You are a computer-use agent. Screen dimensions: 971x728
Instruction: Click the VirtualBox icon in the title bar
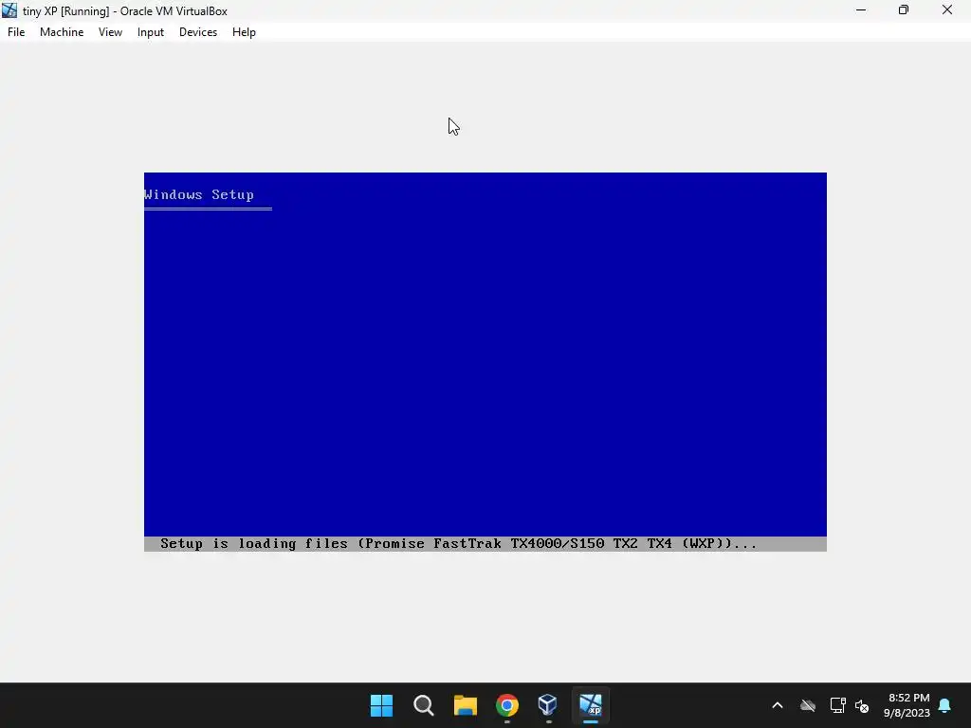coord(9,10)
